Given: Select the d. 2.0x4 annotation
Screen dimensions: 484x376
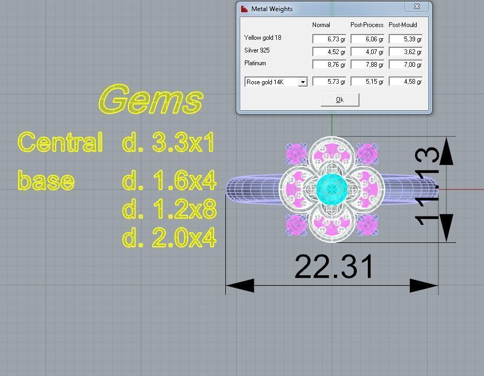Looking at the screenshot, I should [169, 237].
